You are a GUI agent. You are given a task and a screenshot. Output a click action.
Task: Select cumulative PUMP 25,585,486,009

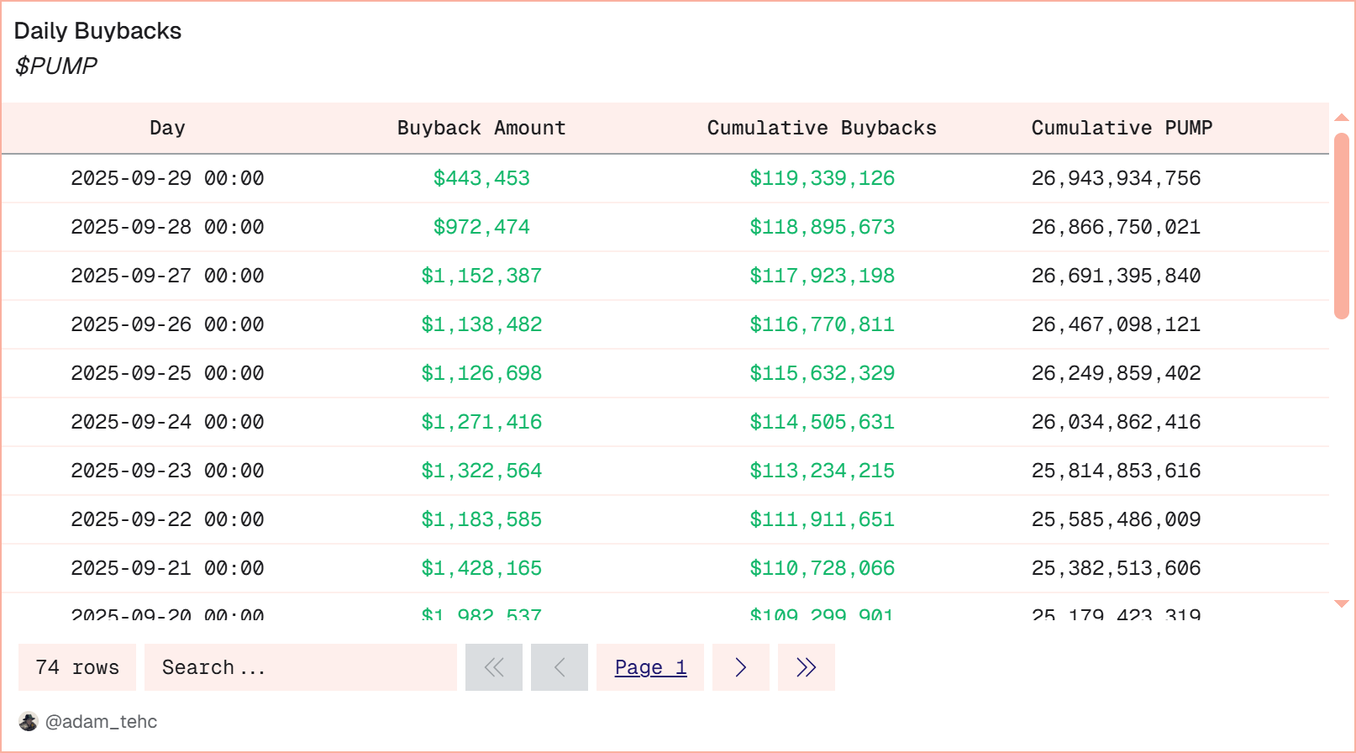tap(1116, 519)
